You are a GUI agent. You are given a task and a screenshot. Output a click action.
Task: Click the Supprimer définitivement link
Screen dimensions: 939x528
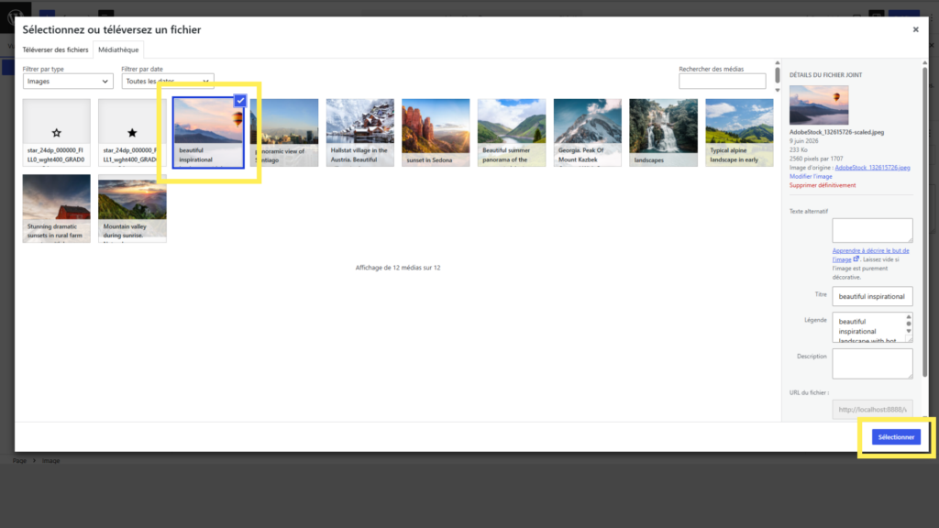823,185
